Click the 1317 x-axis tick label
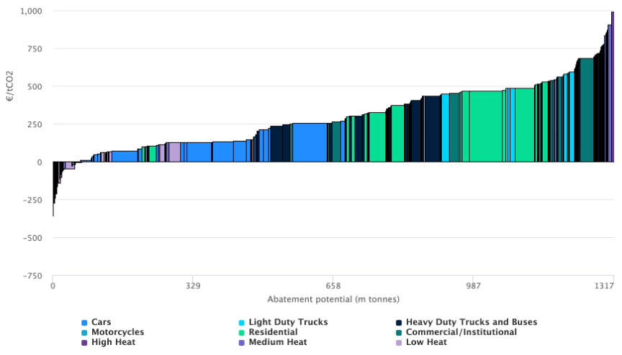 pyautogui.click(x=604, y=286)
